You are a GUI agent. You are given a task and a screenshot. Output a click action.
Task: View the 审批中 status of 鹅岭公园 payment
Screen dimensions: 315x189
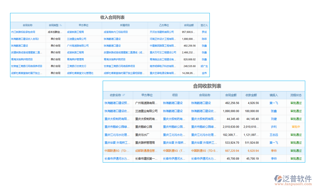tap(296, 127)
